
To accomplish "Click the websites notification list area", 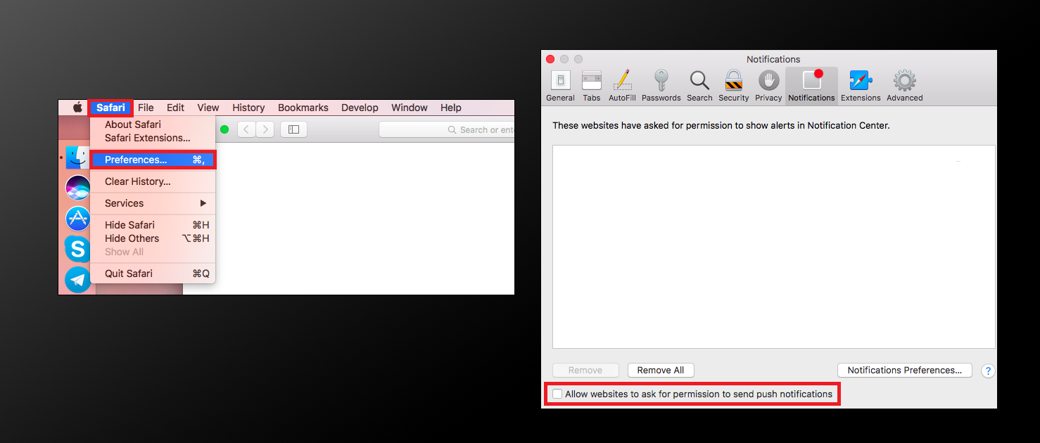I will pos(774,247).
